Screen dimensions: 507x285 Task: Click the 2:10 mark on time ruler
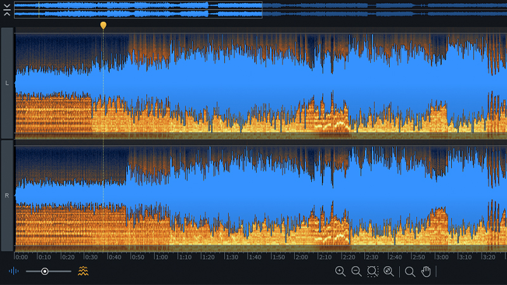click(325, 257)
